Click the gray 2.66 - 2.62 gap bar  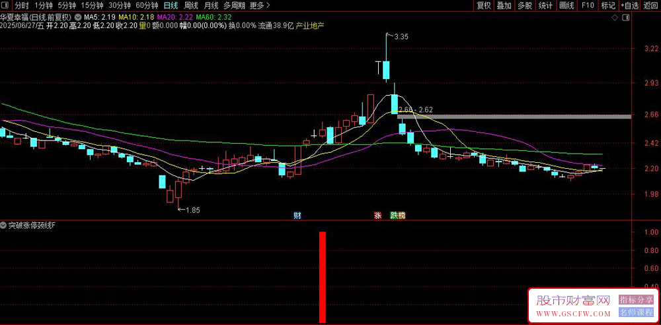(514, 116)
